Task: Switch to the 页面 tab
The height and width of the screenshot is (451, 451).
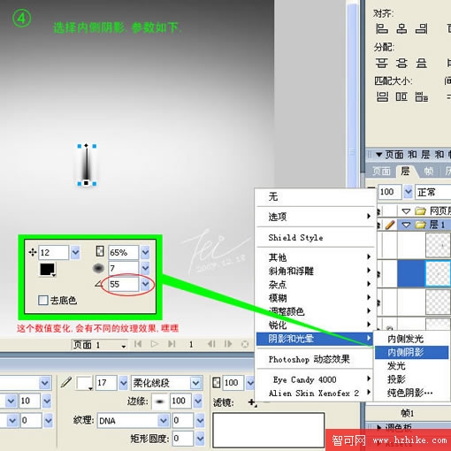Action: point(381,172)
